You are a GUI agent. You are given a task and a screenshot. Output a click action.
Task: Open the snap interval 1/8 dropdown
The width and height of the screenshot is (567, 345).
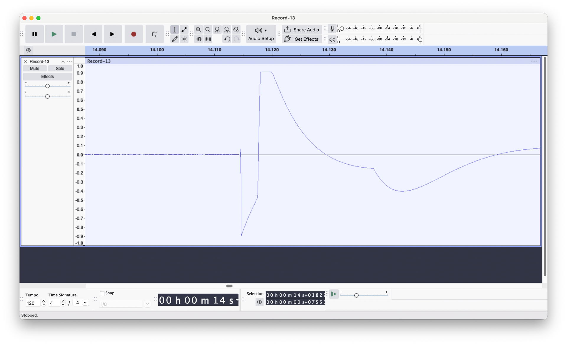(147, 304)
